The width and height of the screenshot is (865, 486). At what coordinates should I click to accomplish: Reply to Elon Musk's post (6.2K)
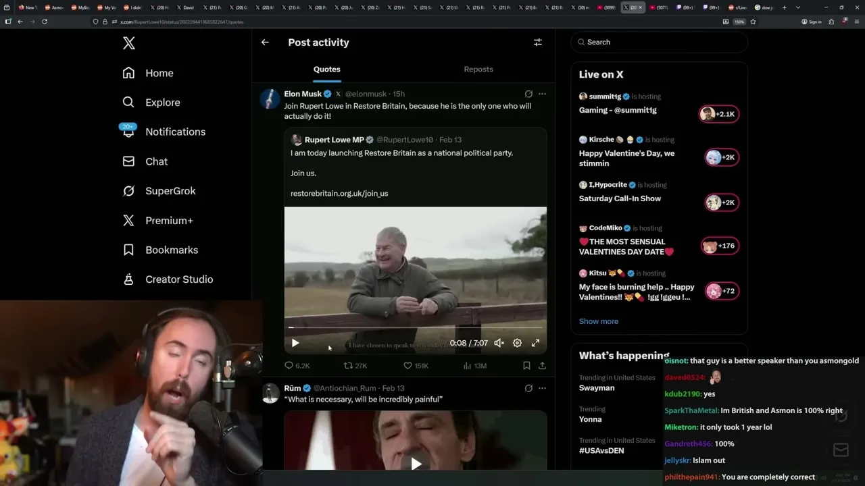pos(297,366)
